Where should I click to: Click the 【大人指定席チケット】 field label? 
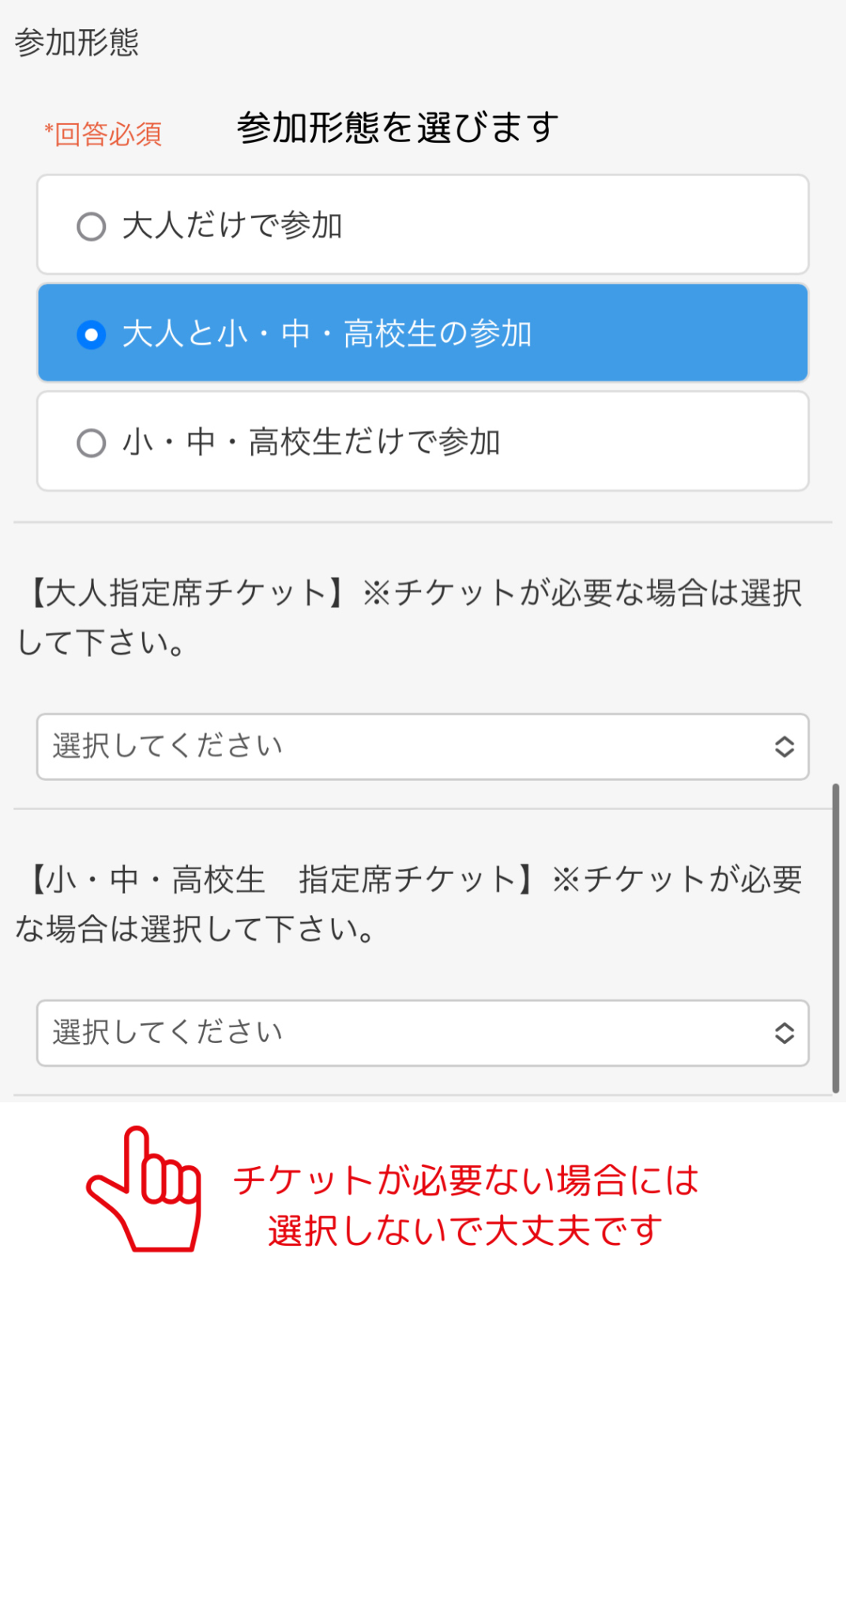(187, 594)
